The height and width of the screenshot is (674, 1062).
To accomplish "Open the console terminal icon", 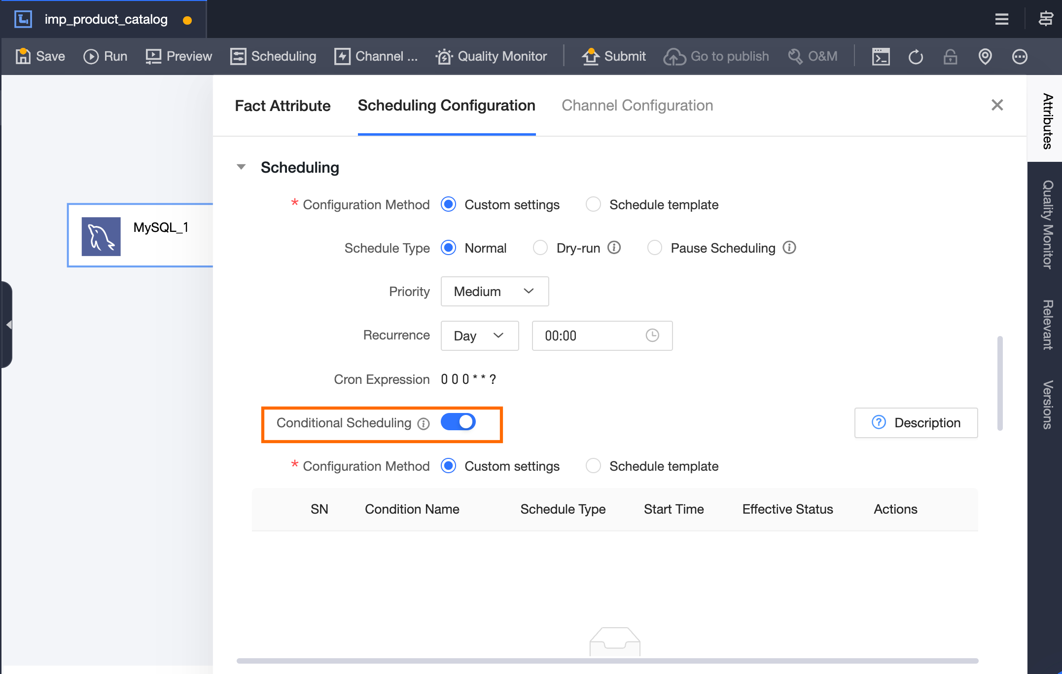I will (x=881, y=57).
